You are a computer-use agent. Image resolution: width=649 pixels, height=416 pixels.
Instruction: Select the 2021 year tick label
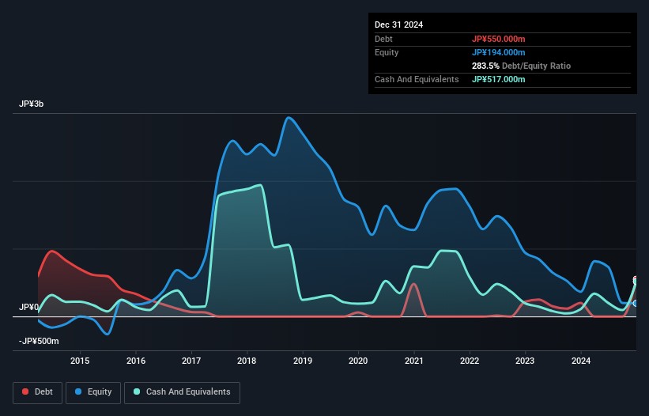[x=414, y=361]
